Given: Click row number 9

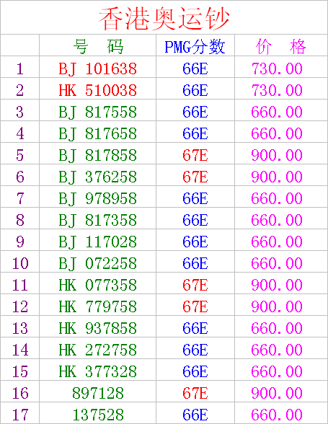Looking at the screenshot, I should (20, 242).
